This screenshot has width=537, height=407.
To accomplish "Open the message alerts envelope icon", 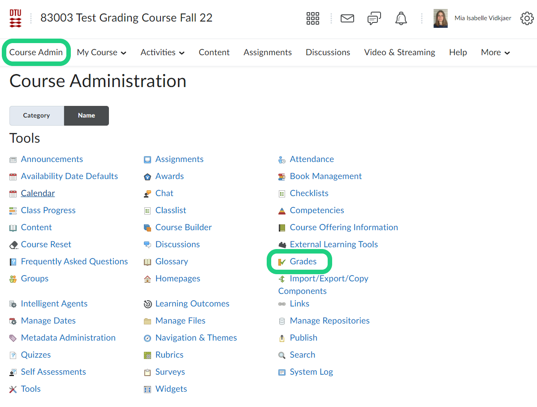I will click(347, 18).
